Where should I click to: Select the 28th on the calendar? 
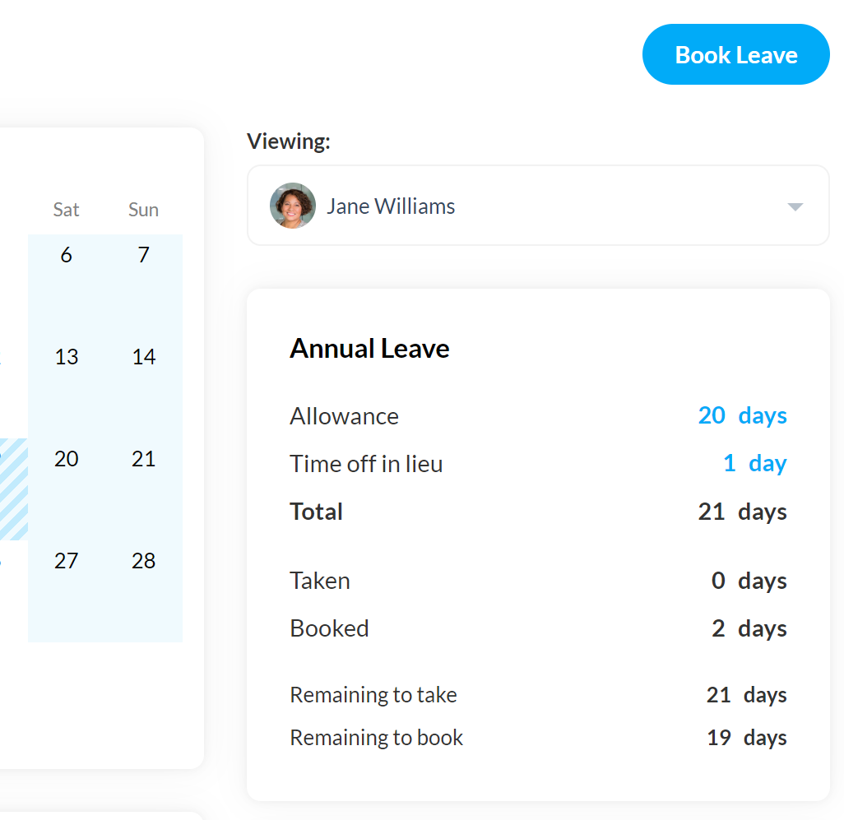(144, 591)
